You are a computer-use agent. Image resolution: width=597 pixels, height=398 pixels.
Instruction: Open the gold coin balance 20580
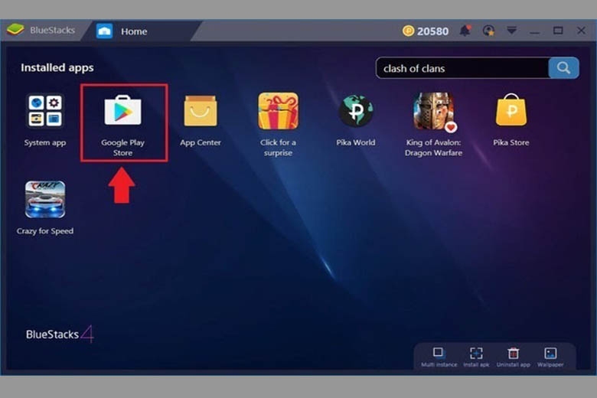(x=426, y=31)
